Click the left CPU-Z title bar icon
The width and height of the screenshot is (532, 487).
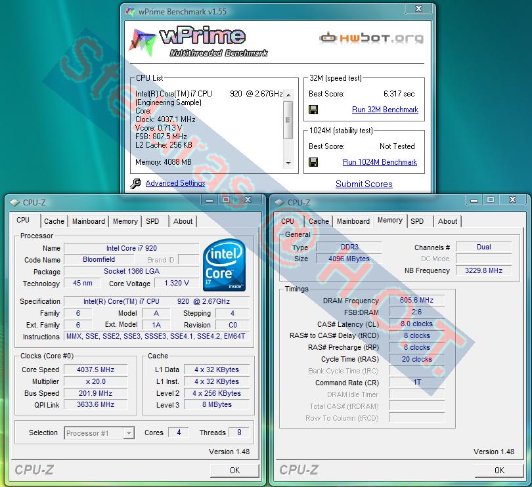14,202
